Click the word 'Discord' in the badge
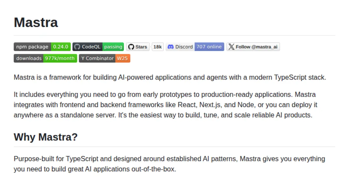349x183 pixels. tap(184, 47)
